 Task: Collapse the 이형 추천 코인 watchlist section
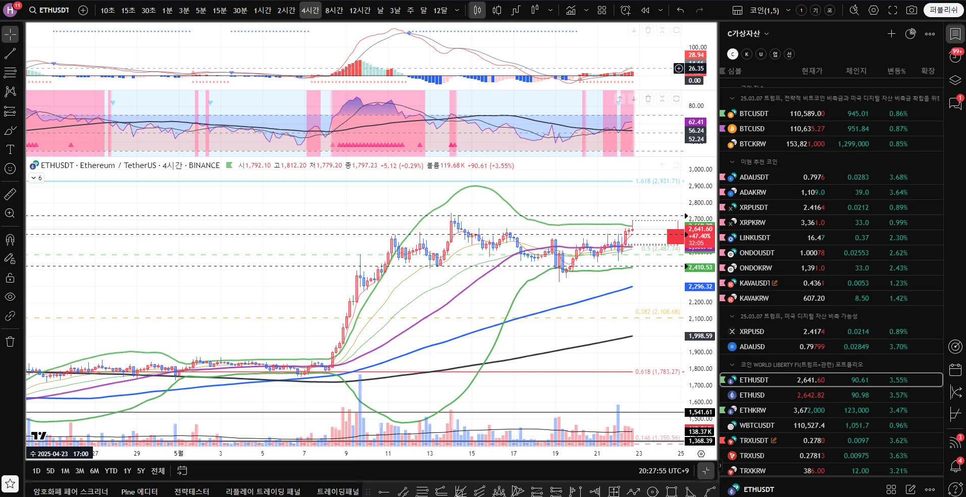[x=732, y=162]
